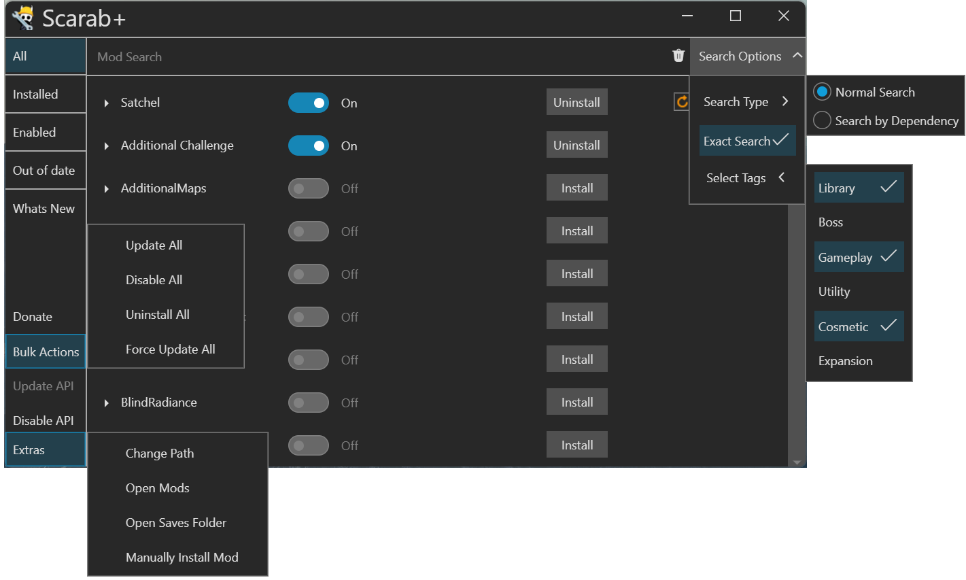
Task: Install the BlindRadiance mod
Action: click(x=576, y=402)
